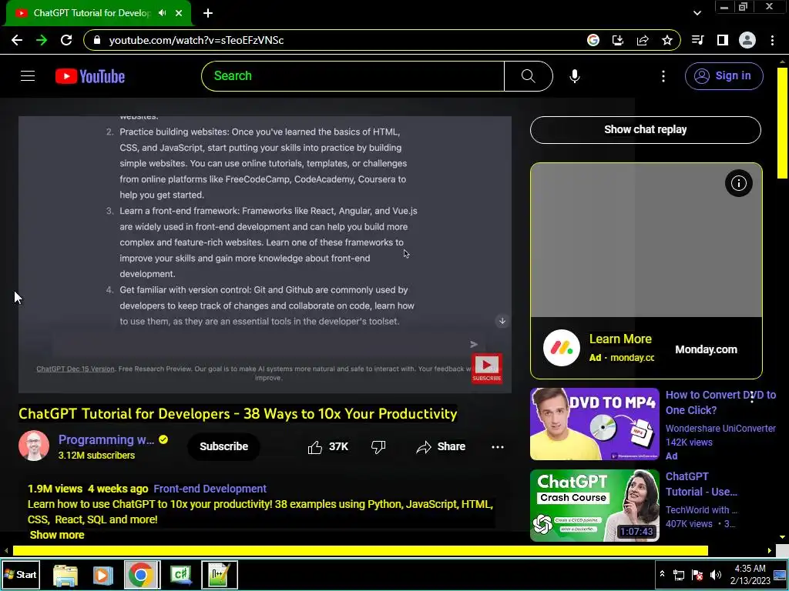This screenshot has height=591, width=789.
Task: Open more actions ellipsis under video
Action: [498, 447]
